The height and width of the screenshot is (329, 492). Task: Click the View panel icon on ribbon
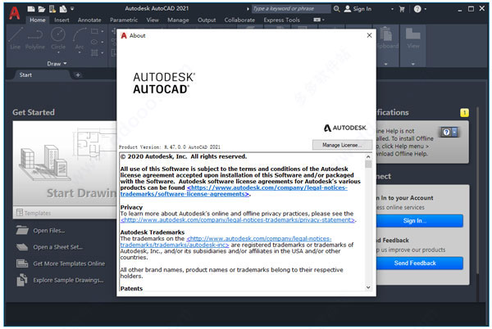(413, 34)
